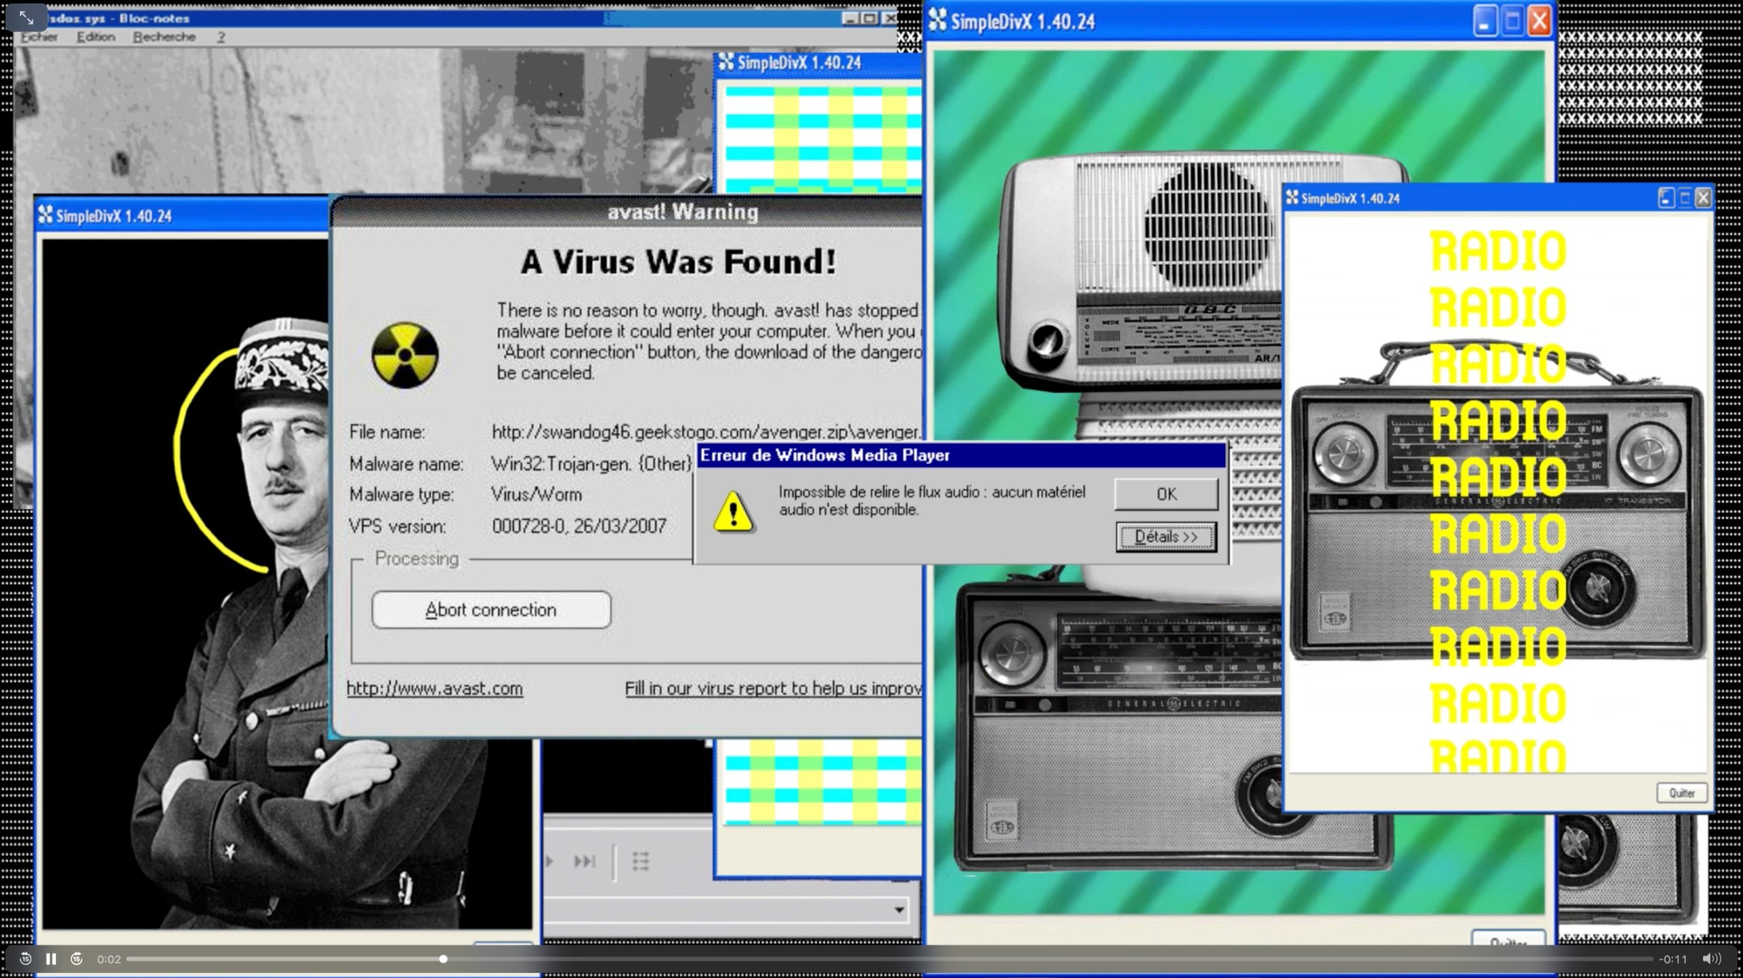Close the large SimpleDivX radios window
Viewport: 1743px width, 978px height.
1539,22
